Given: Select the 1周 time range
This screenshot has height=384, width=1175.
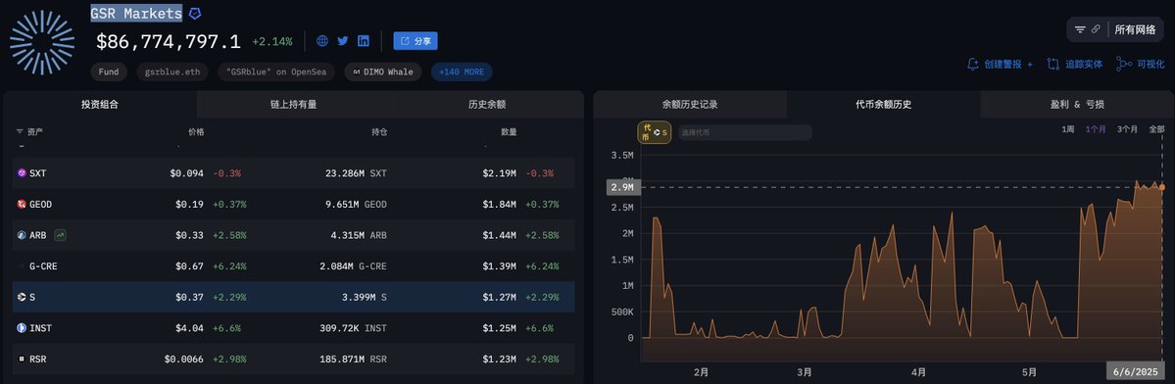Looking at the screenshot, I should pos(1068,129).
